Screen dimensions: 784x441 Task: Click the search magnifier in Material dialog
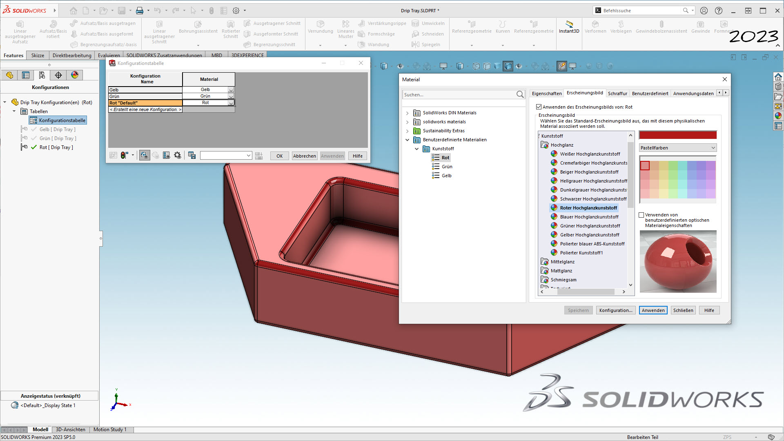pos(520,95)
